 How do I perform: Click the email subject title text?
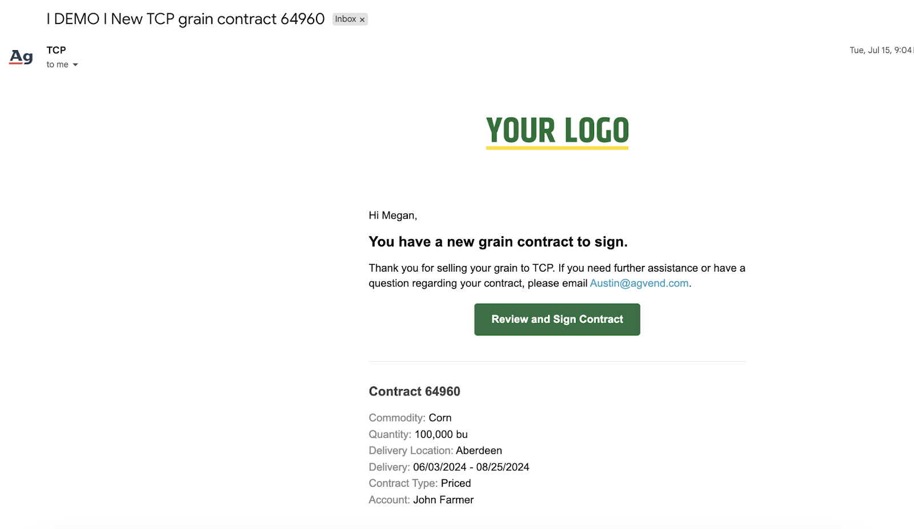tap(186, 19)
